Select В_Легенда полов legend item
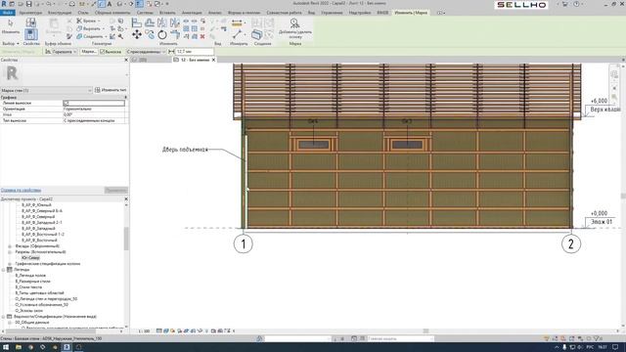Image resolution: width=626 pixels, height=352 pixels. [30, 276]
